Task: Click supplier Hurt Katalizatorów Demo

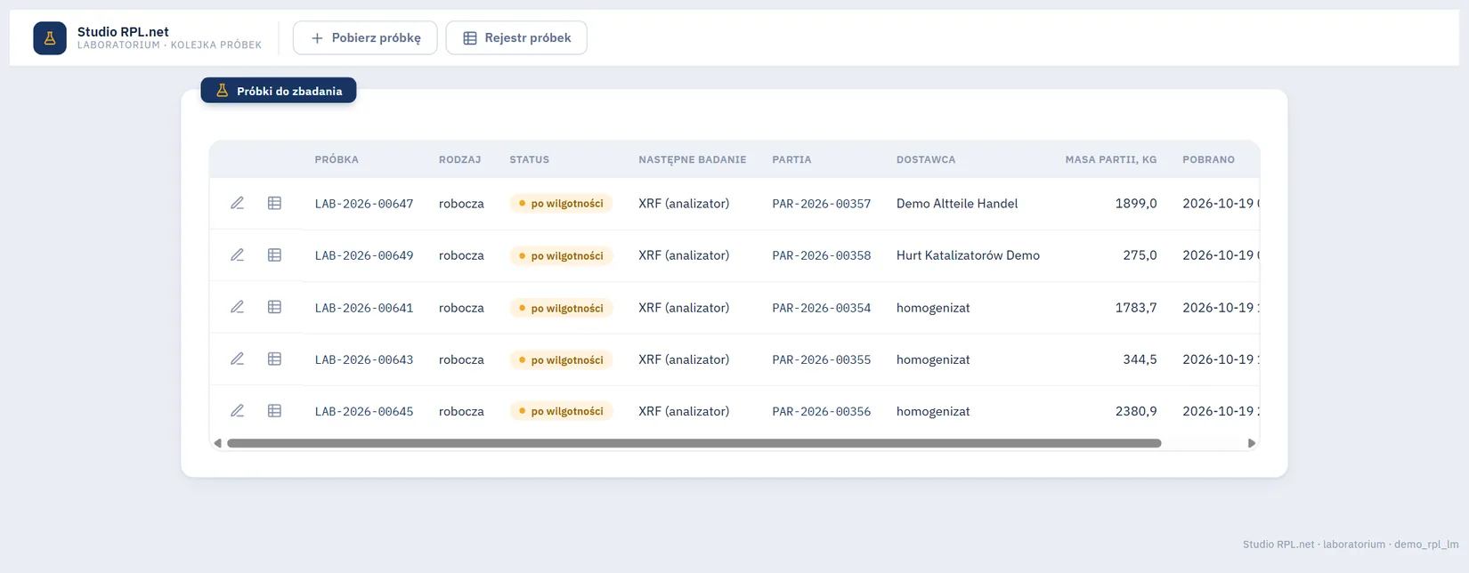Action: point(968,255)
